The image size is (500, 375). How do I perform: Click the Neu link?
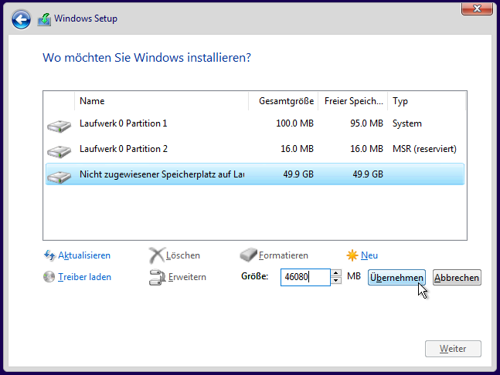(x=369, y=255)
